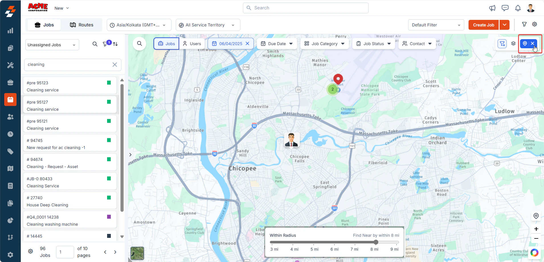Expand the Unassigned Jobs dropdown
Viewport: 544px width, 262px height.
[x=52, y=45]
